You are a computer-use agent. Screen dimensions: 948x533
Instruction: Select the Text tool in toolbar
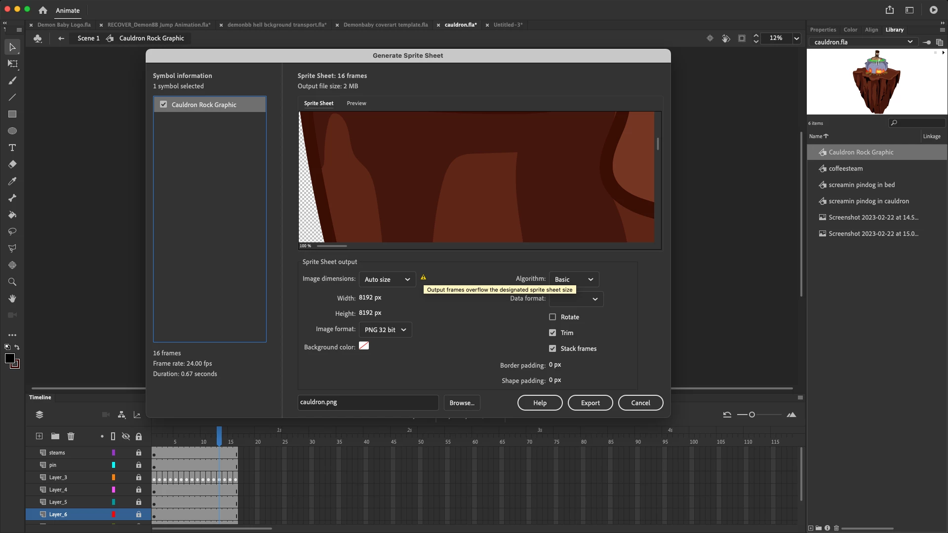point(12,148)
